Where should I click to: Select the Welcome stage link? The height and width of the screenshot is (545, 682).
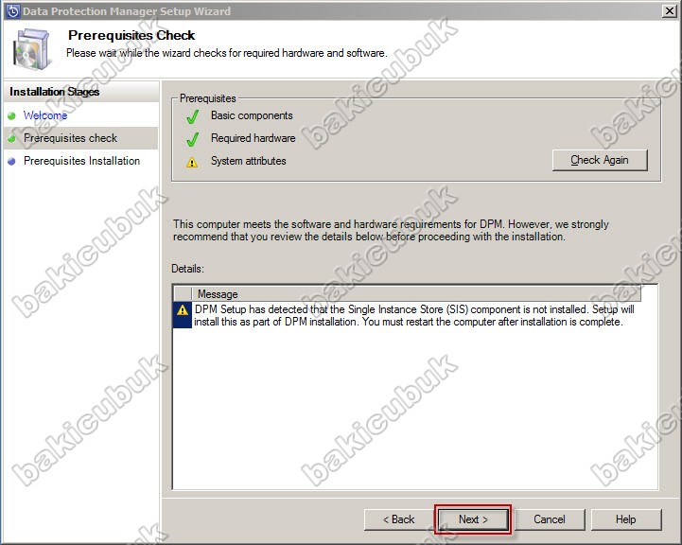pos(45,115)
